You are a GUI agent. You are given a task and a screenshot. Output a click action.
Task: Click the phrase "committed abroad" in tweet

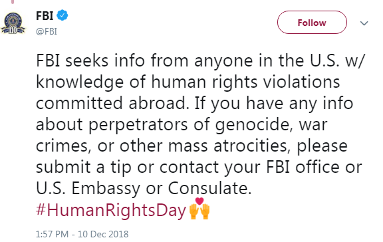112,103
